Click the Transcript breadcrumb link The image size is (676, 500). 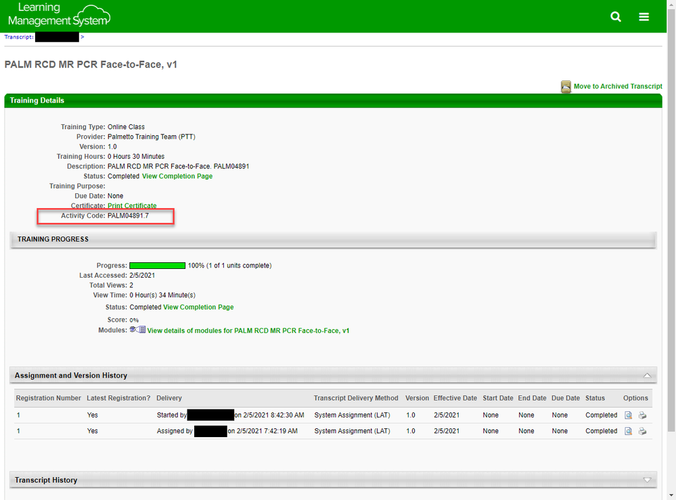tap(18, 37)
